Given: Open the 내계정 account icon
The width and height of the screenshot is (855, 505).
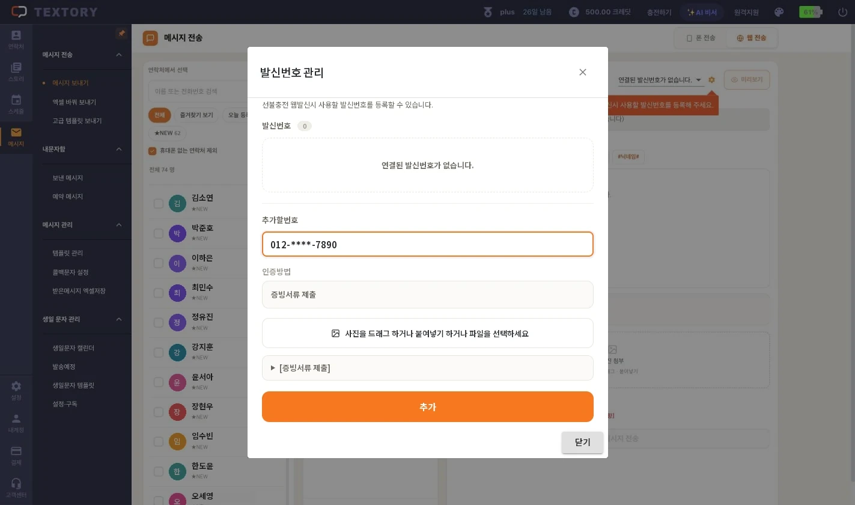Looking at the screenshot, I should (x=16, y=423).
